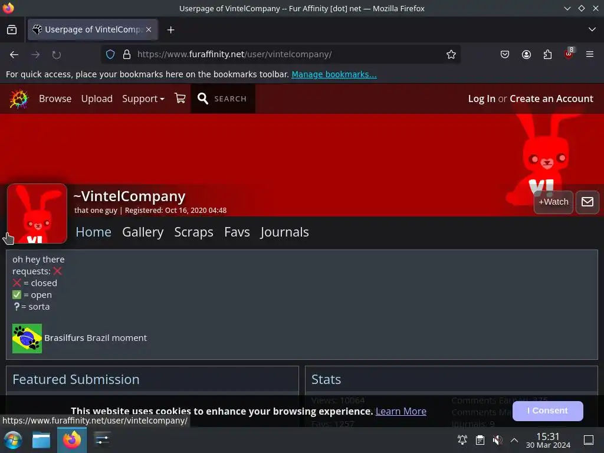Image resolution: width=604 pixels, height=453 pixels.
Task: Open the extensions puzzle icon
Action: click(x=547, y=54)
